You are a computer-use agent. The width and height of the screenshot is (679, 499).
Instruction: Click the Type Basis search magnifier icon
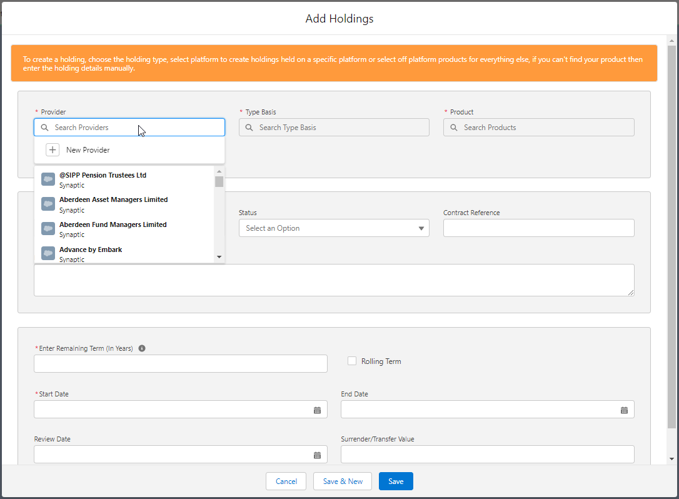pos(249,128)
